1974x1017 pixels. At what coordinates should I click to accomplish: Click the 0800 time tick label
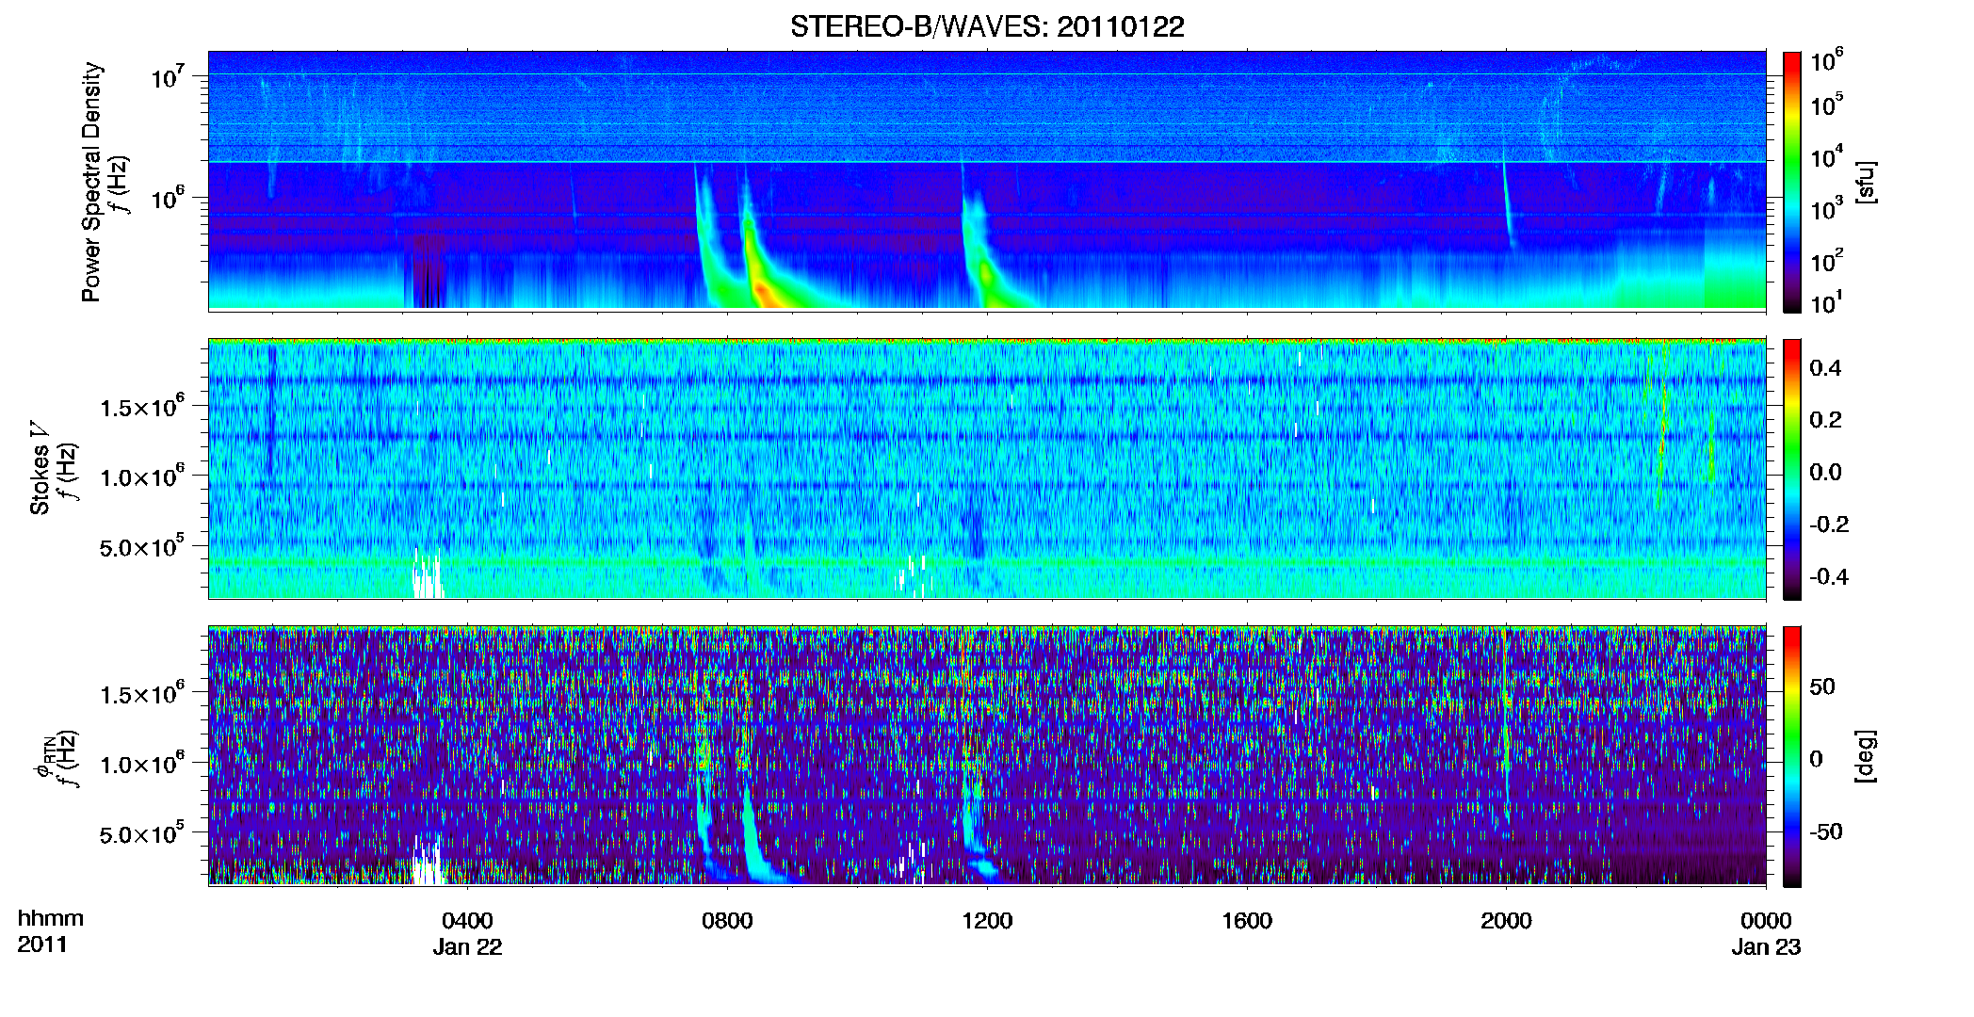[727, 921]
